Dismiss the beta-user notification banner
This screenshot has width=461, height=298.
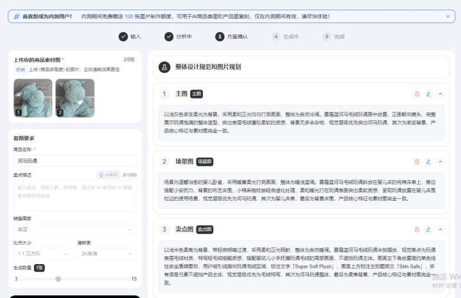coord(448,16)
